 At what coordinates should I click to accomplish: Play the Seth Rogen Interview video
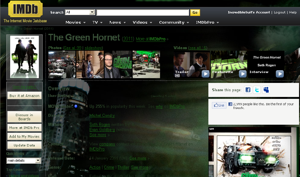point(266,64)
